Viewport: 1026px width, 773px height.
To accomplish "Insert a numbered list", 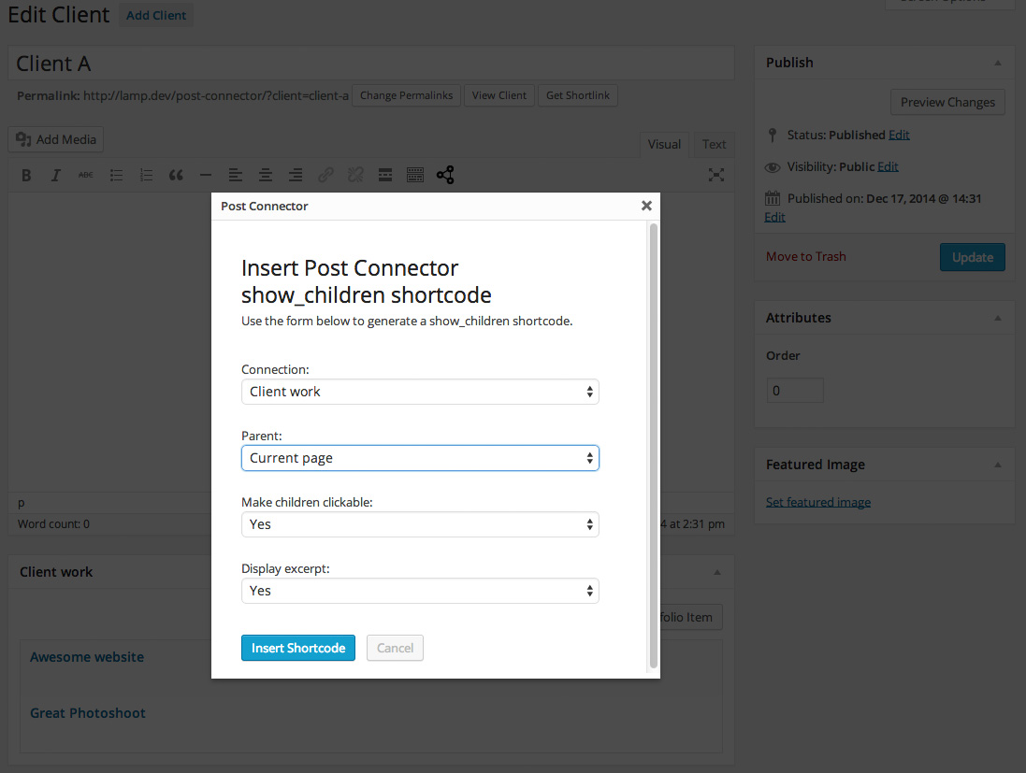I will [x=147, y=176].
